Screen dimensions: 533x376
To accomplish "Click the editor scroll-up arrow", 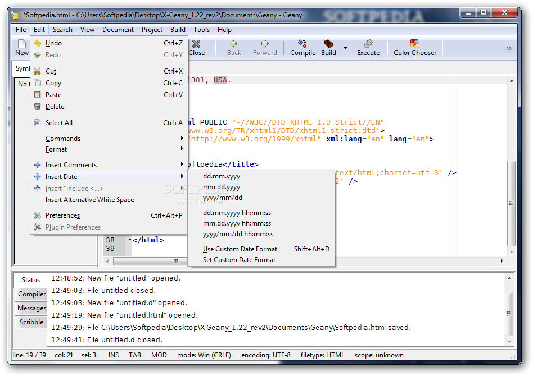I will 511,81.
